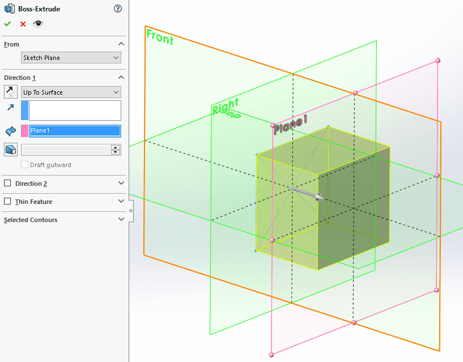Open the Up To Surface end condition dropdown

(x=71, y=92)
